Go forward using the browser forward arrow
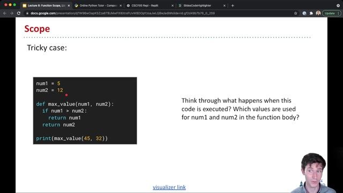343x193 pixels. [12, 13]
